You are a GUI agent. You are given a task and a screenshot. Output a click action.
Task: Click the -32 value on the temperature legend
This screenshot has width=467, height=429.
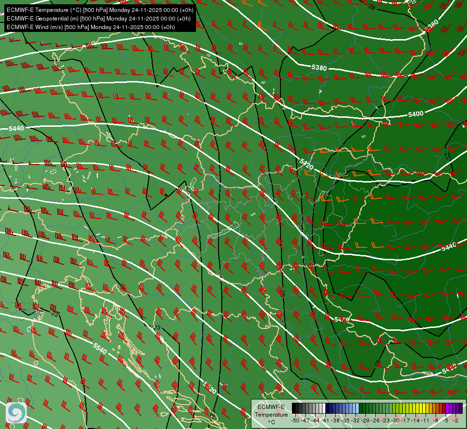point(355,420)
